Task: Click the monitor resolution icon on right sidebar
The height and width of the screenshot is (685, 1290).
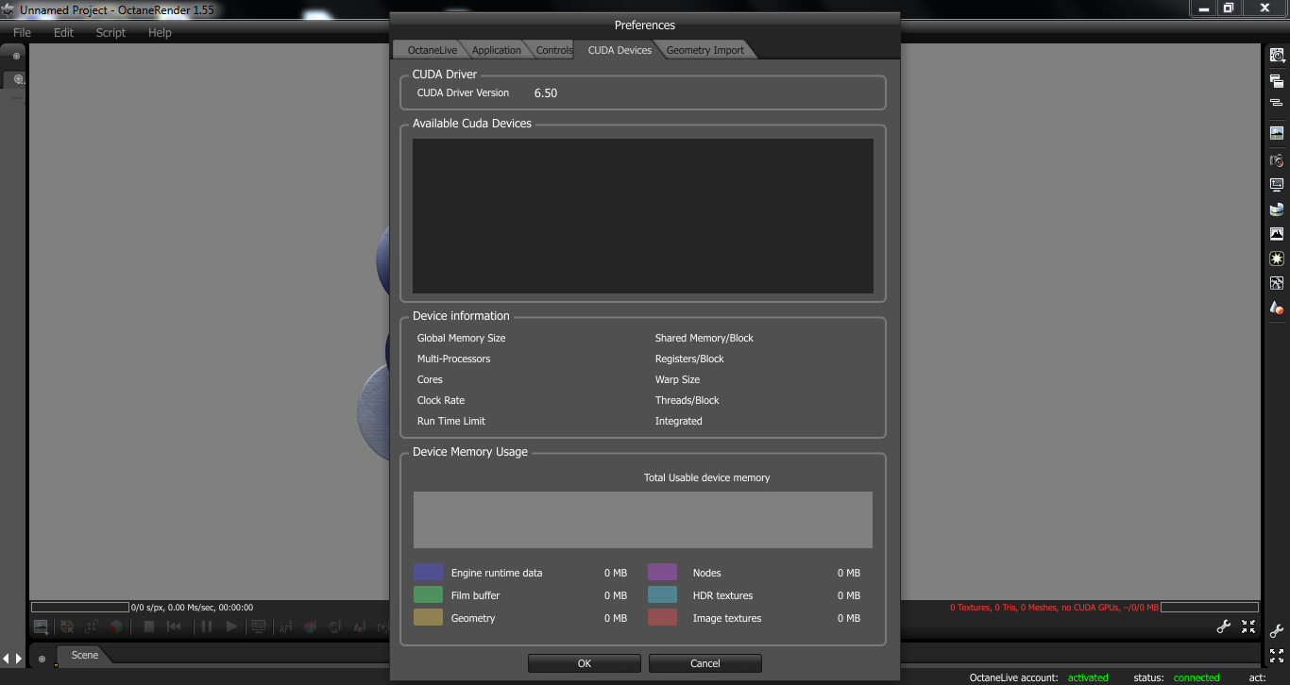Action: click(x=1277, y=185)
